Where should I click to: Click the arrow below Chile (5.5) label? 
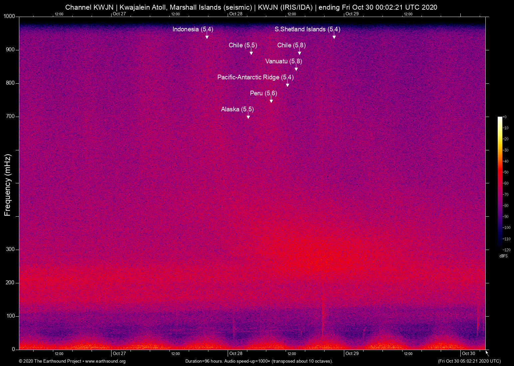pyautogui.click(x=251, y=52)
